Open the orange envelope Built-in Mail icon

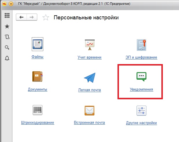89,110
